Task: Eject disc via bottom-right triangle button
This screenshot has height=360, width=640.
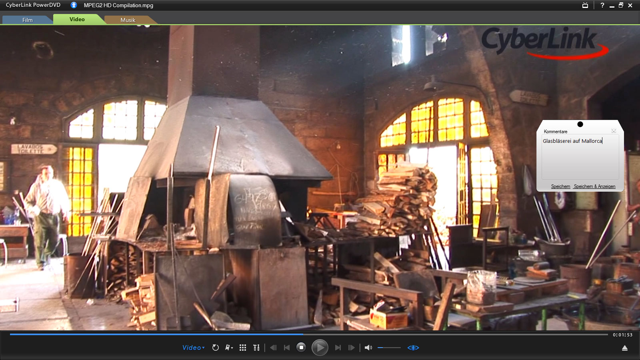Action: [x=625, y=348]
